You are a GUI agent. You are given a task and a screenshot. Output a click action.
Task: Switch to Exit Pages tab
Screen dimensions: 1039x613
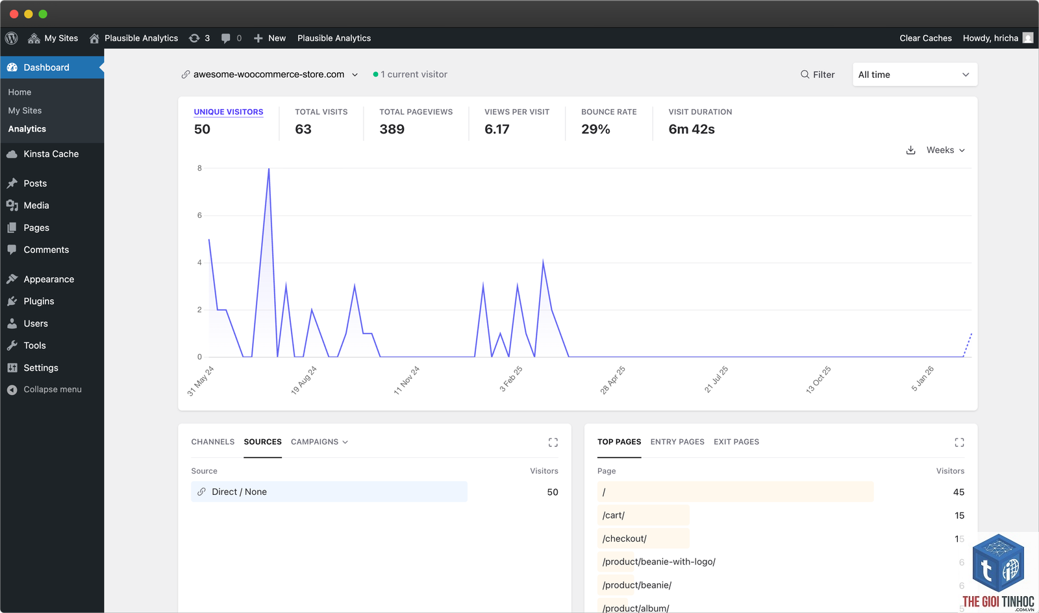click(x=736, y=442)
